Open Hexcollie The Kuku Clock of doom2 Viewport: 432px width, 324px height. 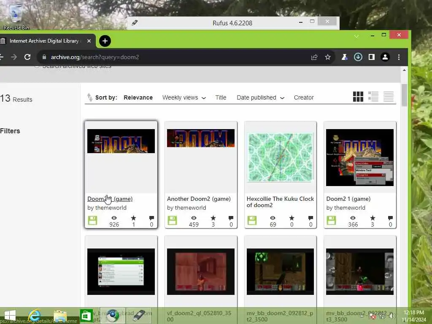point(280,202)
